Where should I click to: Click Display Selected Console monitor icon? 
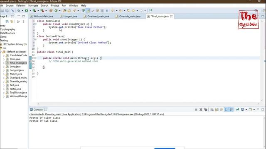click(243, 110)
